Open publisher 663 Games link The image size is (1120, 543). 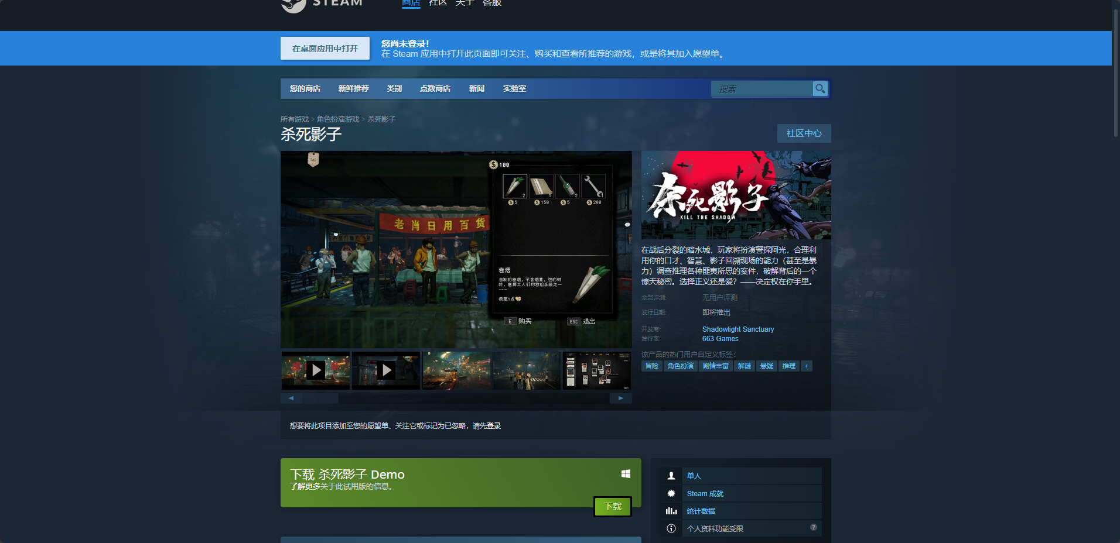pos(721,339)
